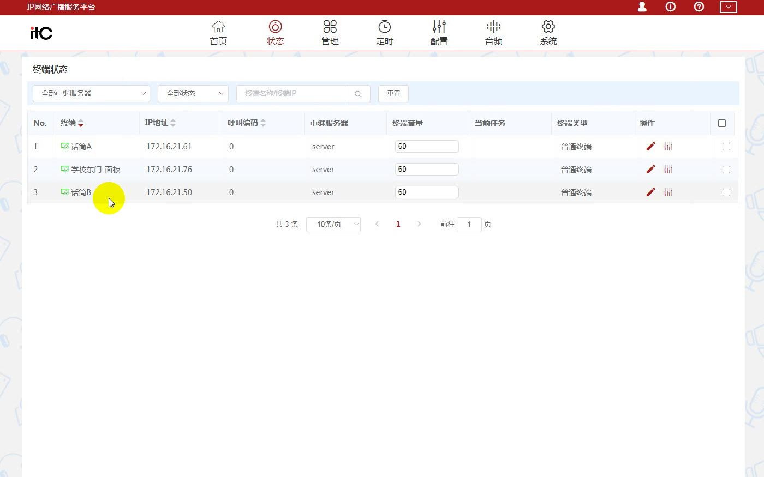Image resolution: width=764 pixels, height=477 pixels.
Task: Click the itc logo
Action: click(41, 33)
